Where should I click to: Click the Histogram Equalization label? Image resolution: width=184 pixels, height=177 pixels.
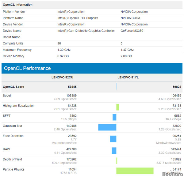[19, 106]
